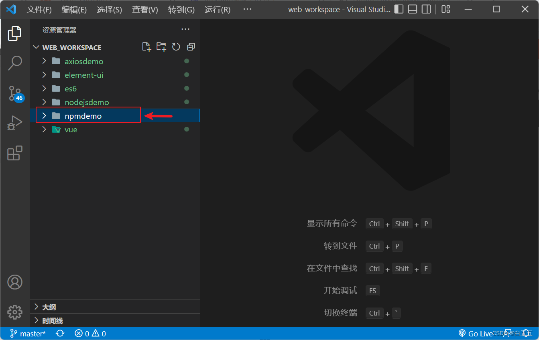Open the 编辑(E) menu
This screenshot has height=340, width=539.
[74, 10]
